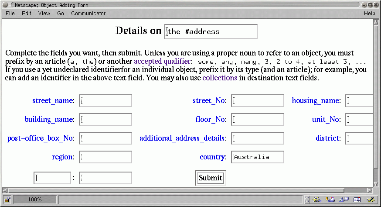Open the File menu

pos(10,14)
